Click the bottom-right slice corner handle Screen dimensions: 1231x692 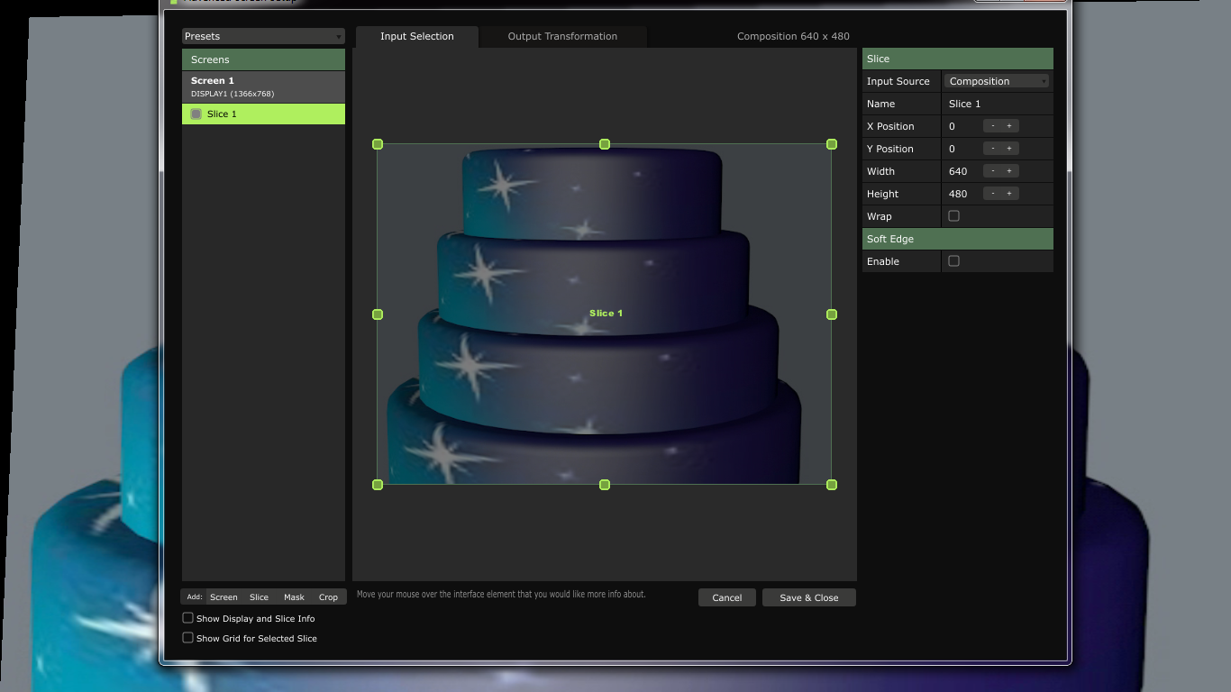(832, 485)
